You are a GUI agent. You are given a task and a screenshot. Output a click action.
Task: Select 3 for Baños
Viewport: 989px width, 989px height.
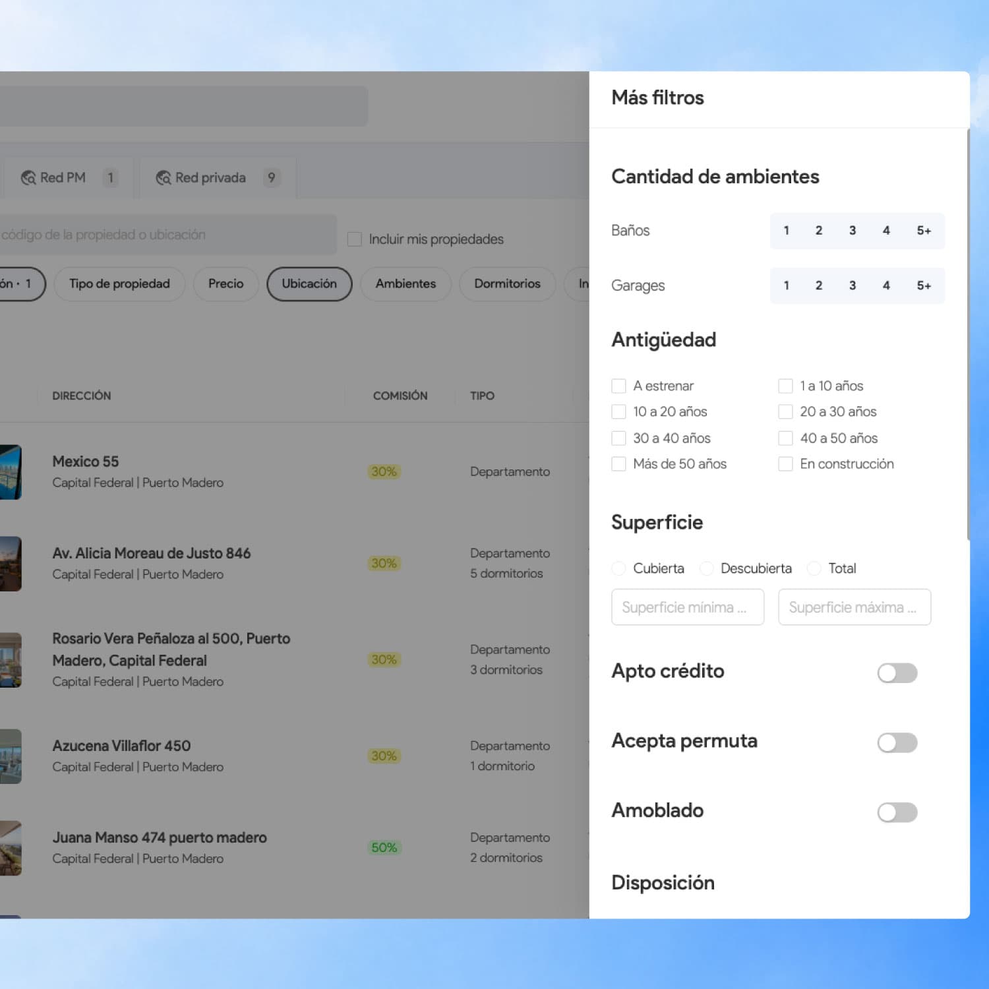pyautogui.click(x=853, y=231)
